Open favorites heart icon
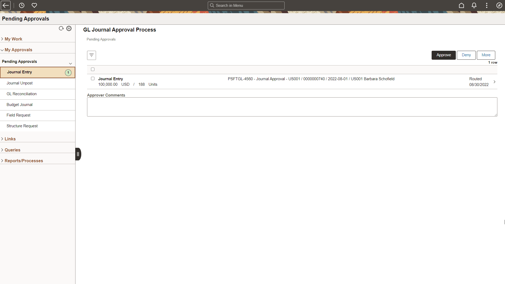 pyautogui.click(x=34, y=5)
